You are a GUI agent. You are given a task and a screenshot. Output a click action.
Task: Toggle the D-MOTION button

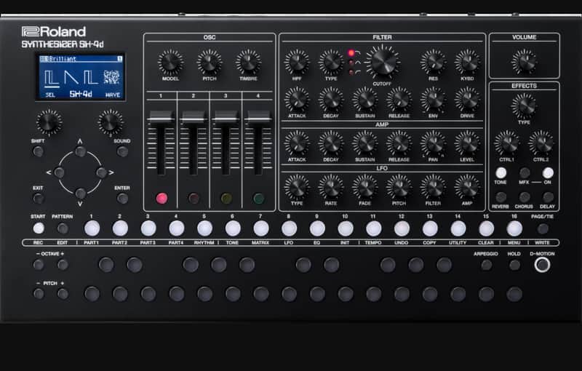pyautogui.click(x=542, y=265)
